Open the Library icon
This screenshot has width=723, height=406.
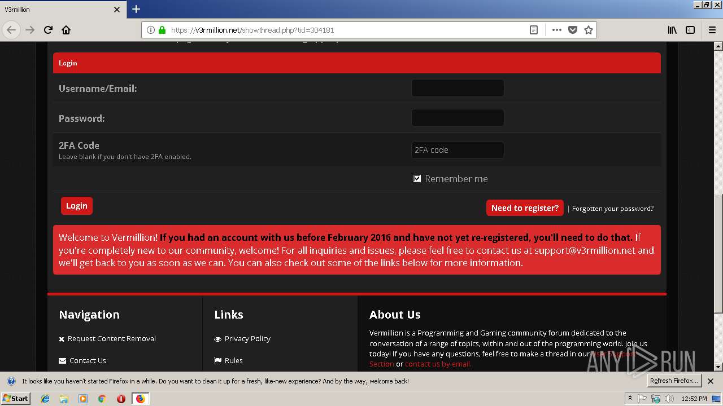pos(672,30)
